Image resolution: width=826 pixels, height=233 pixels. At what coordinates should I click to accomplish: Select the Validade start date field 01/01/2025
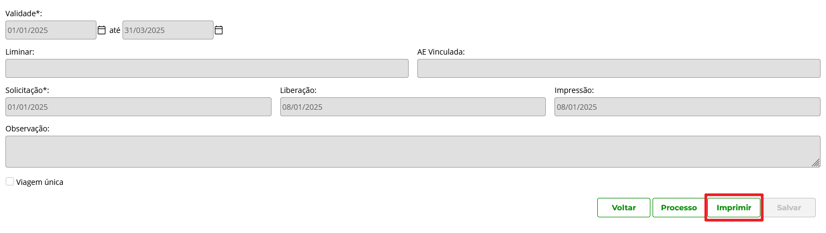point(50,30)
